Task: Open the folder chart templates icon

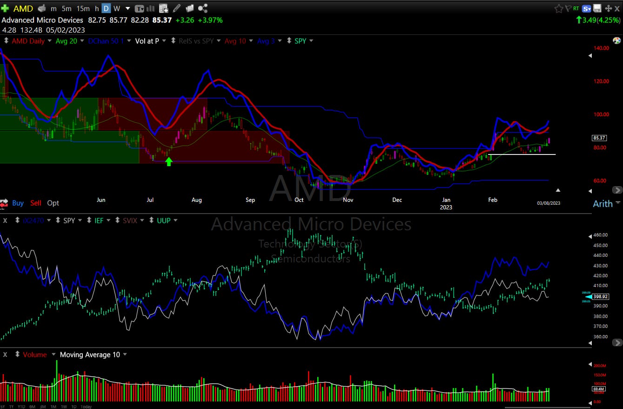Action: coord(189,8)
